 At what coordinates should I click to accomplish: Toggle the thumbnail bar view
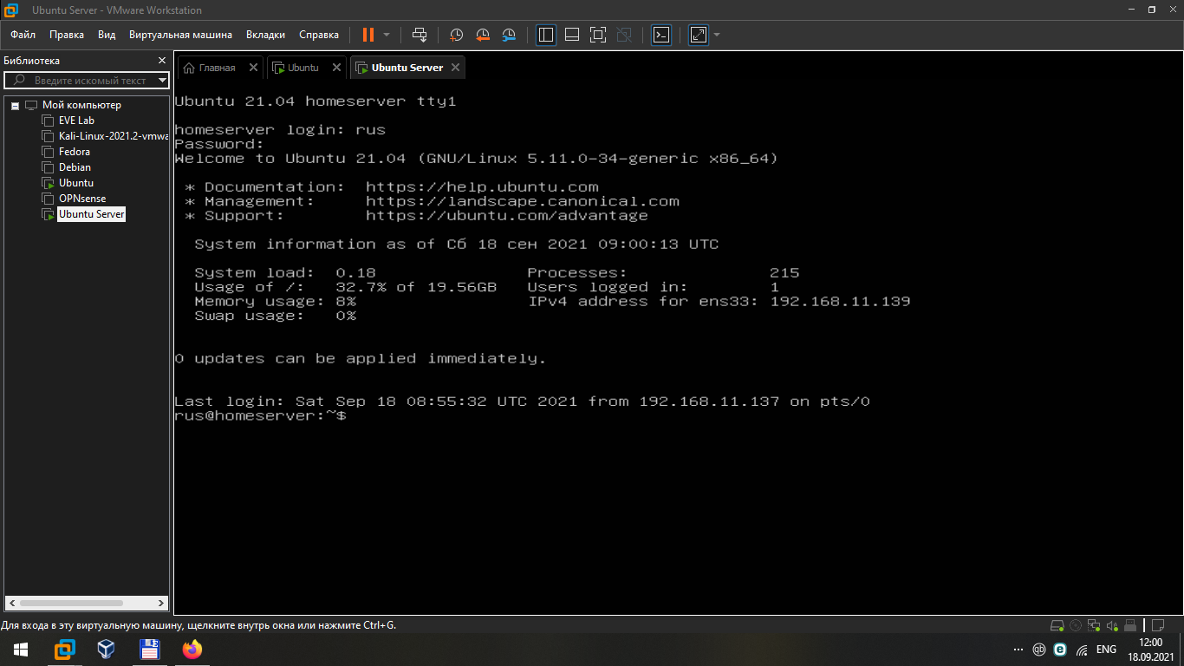(572, 35)
